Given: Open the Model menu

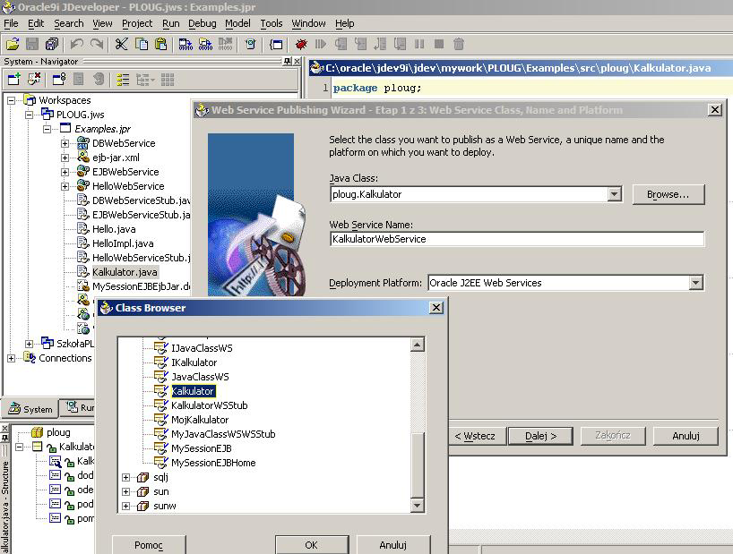Looking at the screenshot, I should (237, 23).
